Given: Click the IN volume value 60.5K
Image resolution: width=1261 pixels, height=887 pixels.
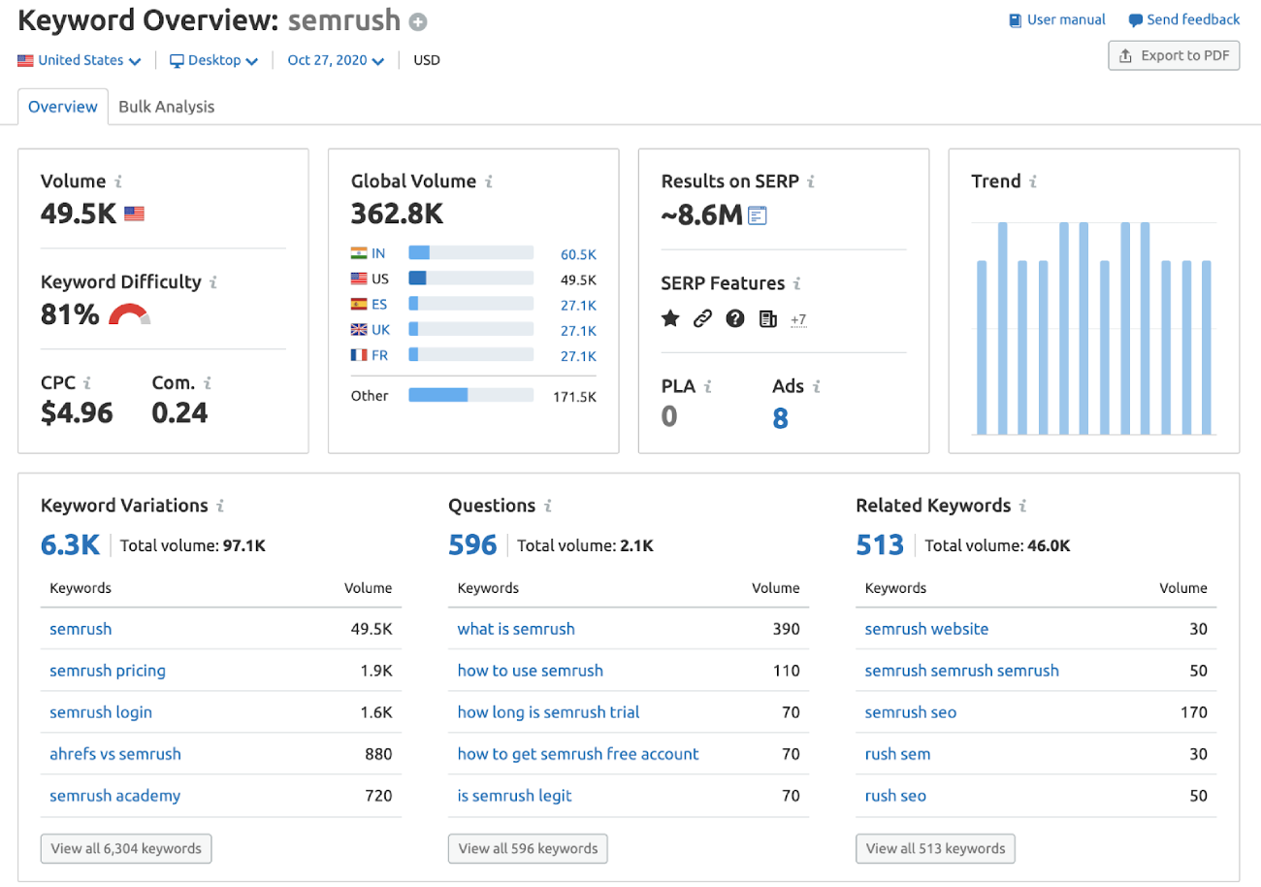Looking at the screenshot, I should click(x=578, y=254).
